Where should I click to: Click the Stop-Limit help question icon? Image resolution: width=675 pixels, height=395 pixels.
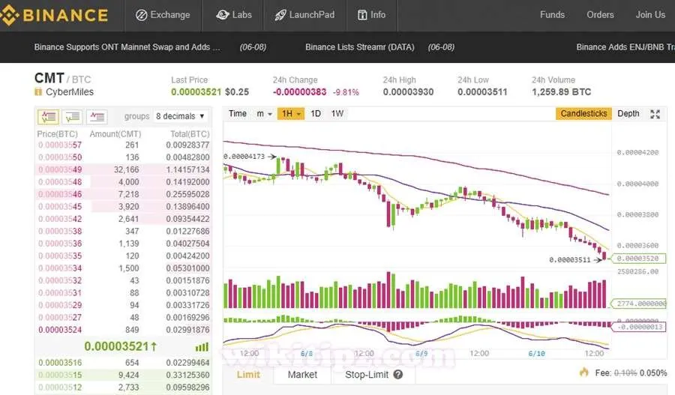397,374
